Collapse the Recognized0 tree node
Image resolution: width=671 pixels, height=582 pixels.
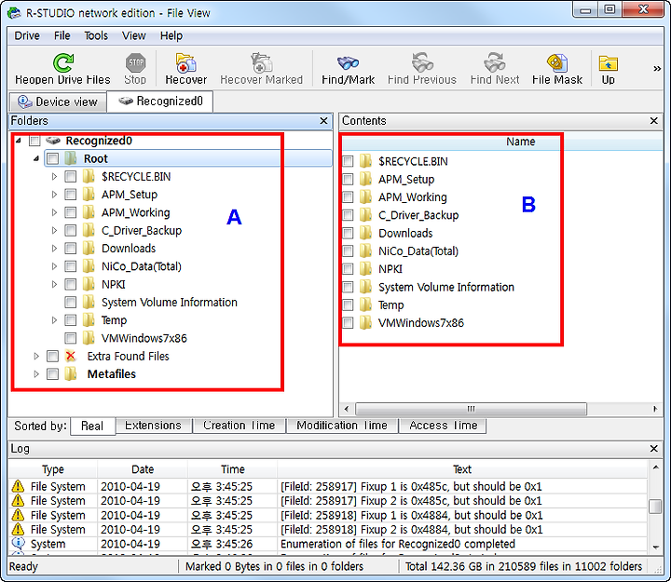[x=19, y=141]
